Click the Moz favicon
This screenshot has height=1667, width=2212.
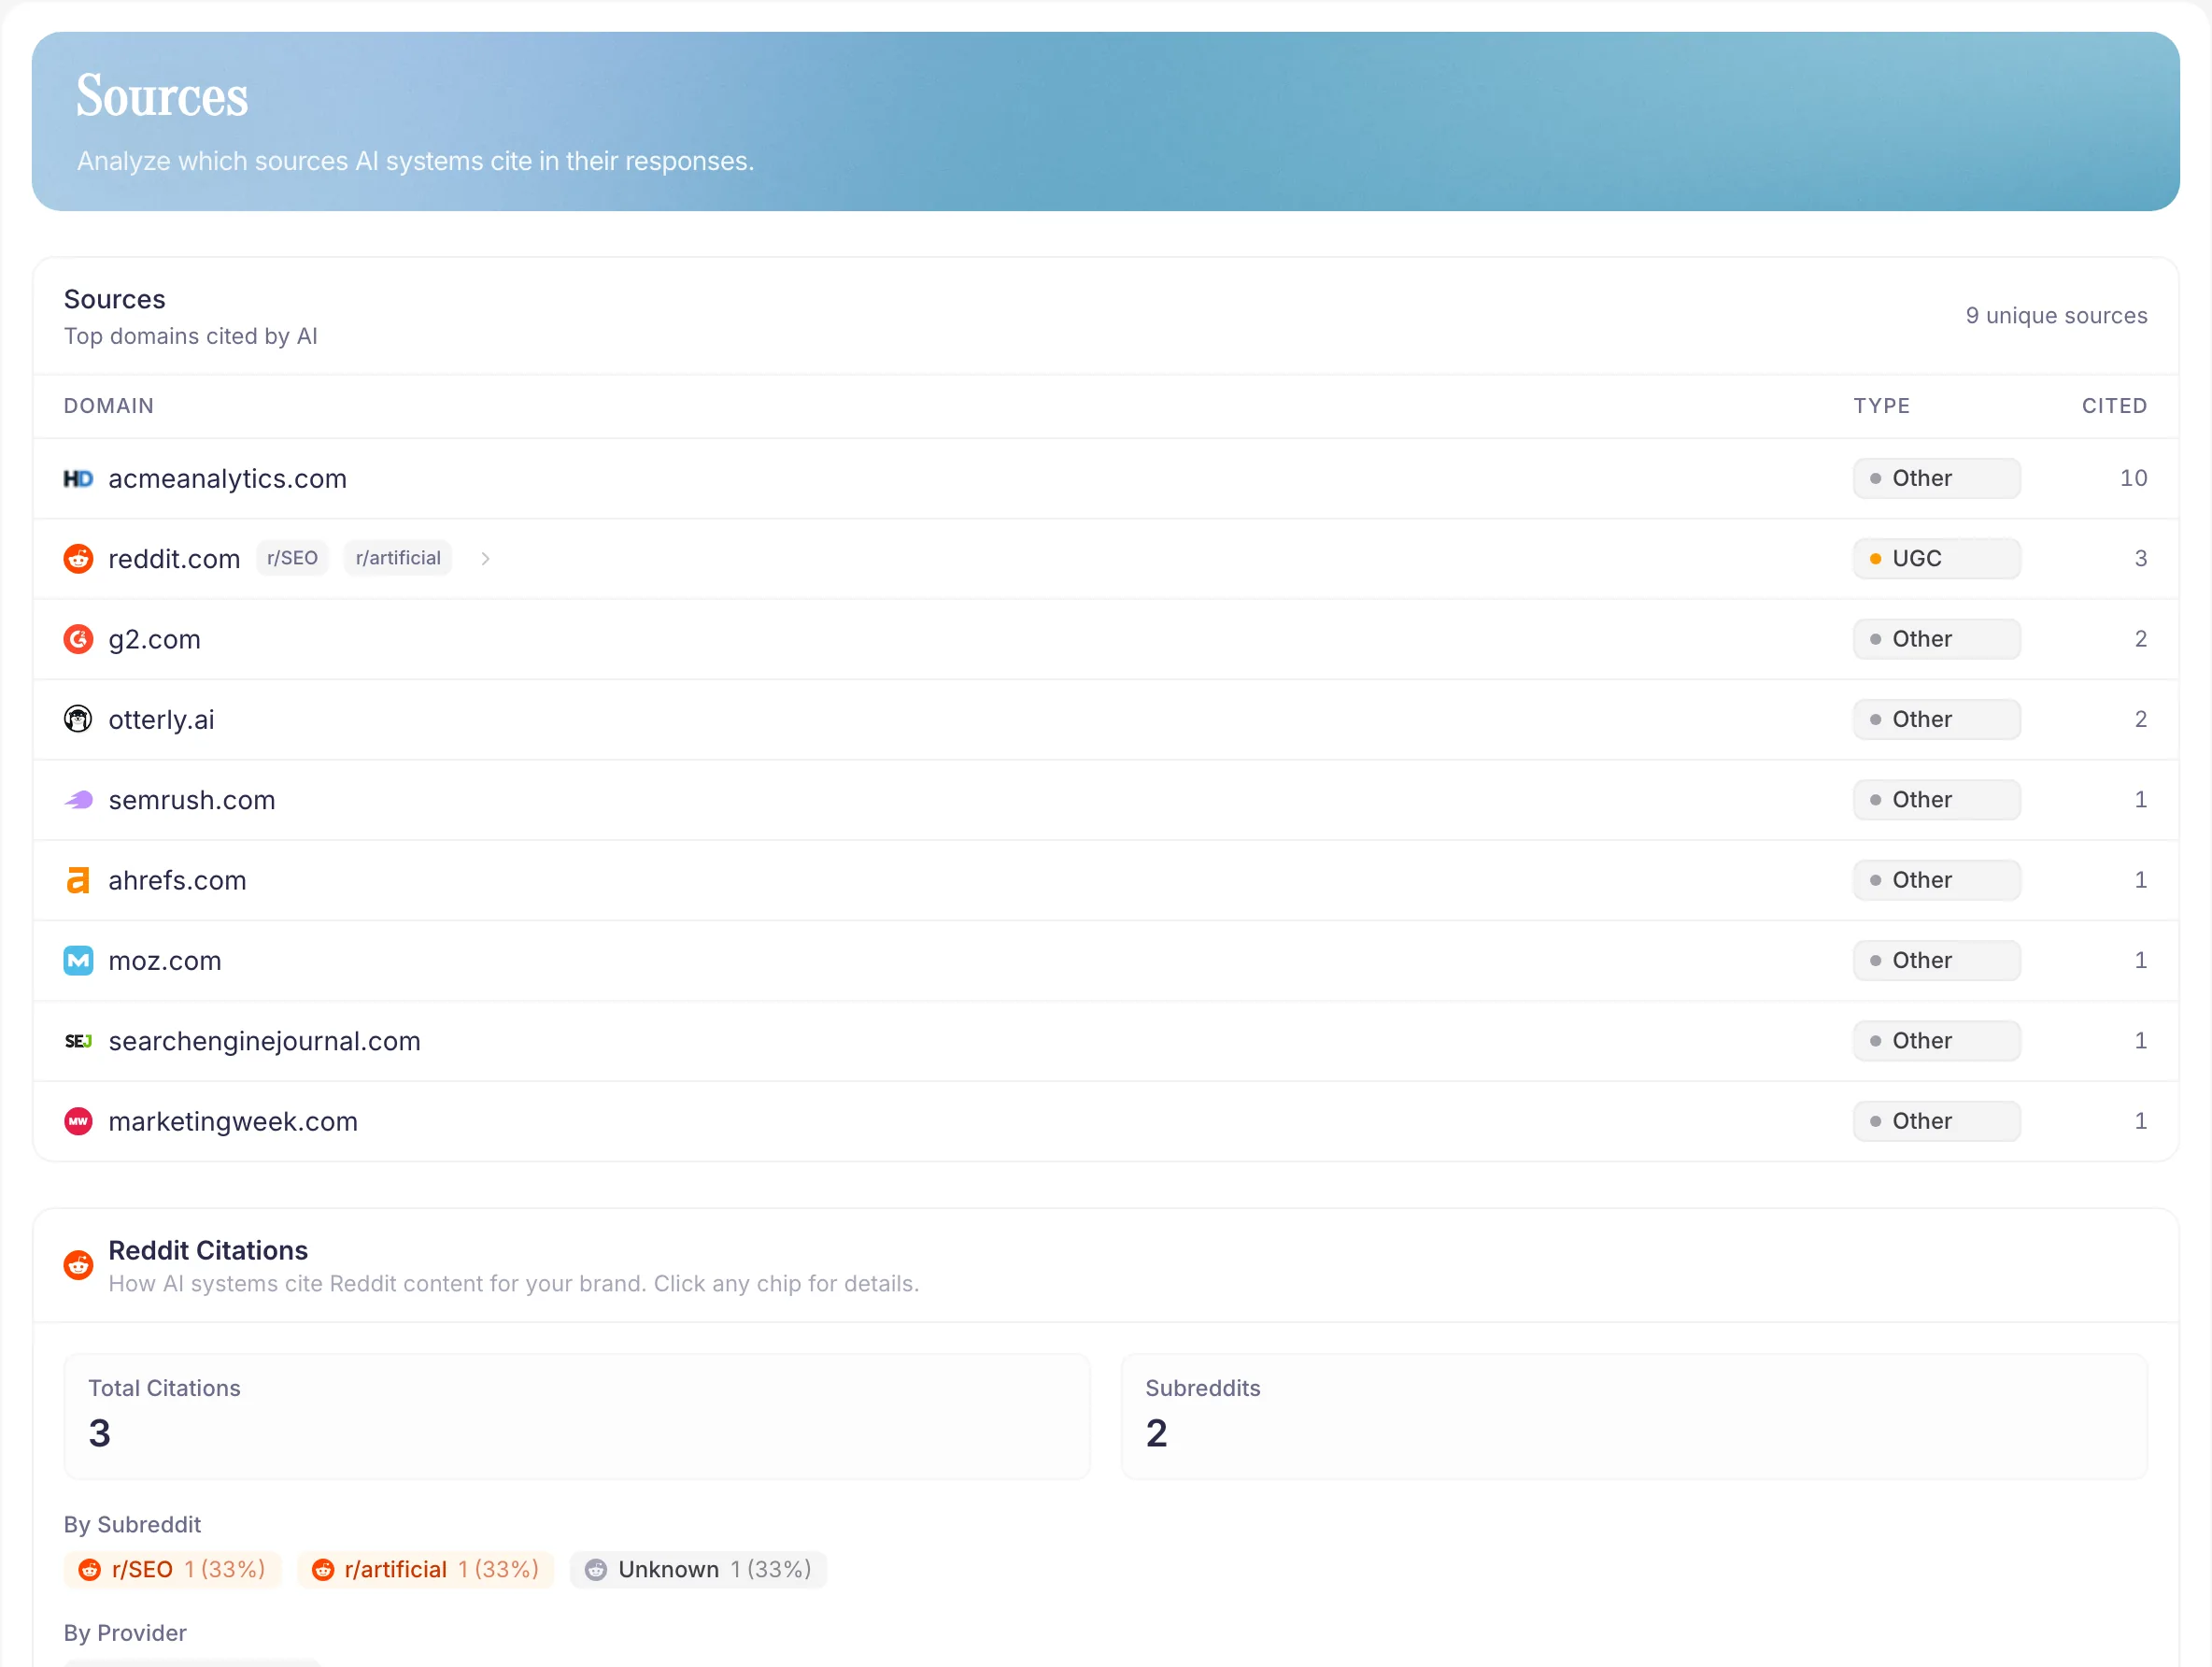tap(78, 960)
